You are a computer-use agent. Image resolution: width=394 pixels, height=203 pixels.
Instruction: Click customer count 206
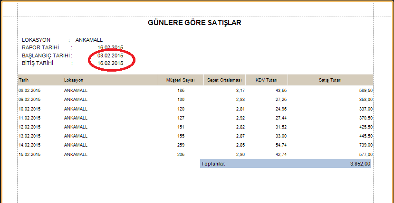pyautogui.click(x=181, y=154)
